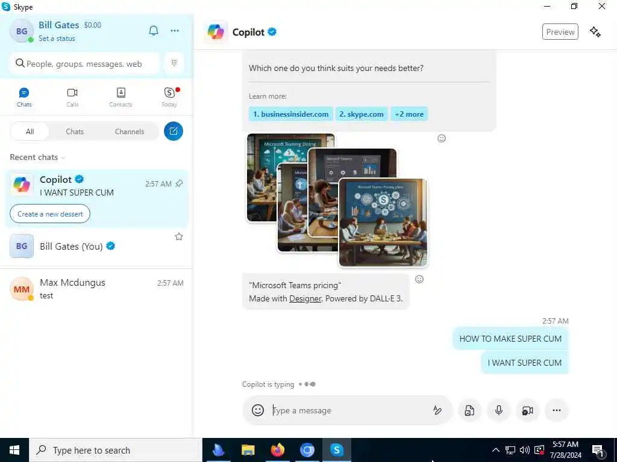Open the Today tab
This screenshot has width=617, height=462.
coord(169,97)
